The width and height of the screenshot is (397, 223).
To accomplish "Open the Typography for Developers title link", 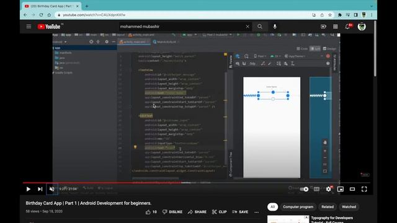I will click(x=332, y=219).
